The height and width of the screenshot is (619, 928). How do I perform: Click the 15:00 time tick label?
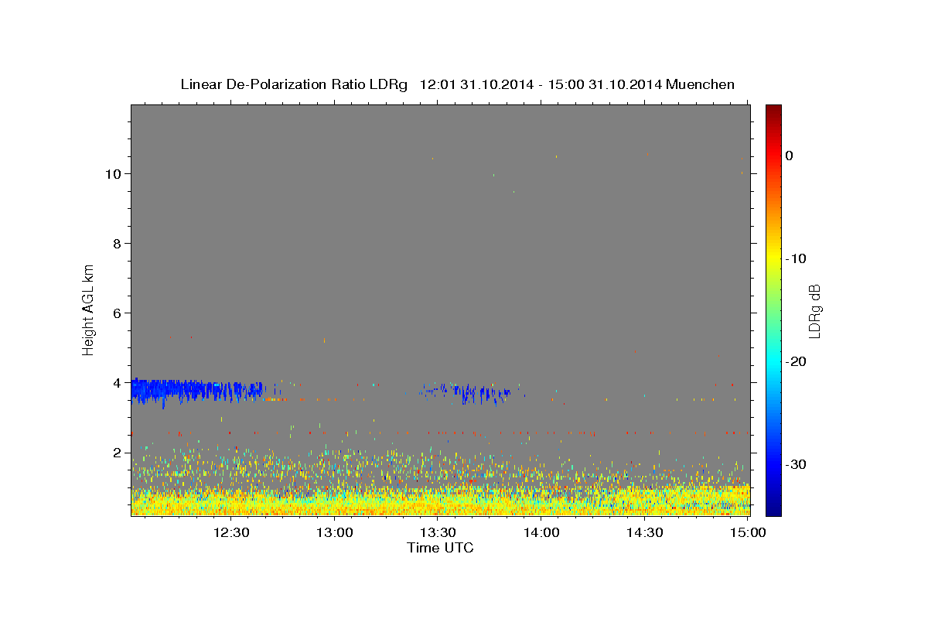pos(748,532)
